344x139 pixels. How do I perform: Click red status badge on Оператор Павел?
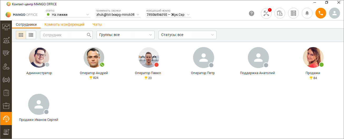[x=156, y=65]
